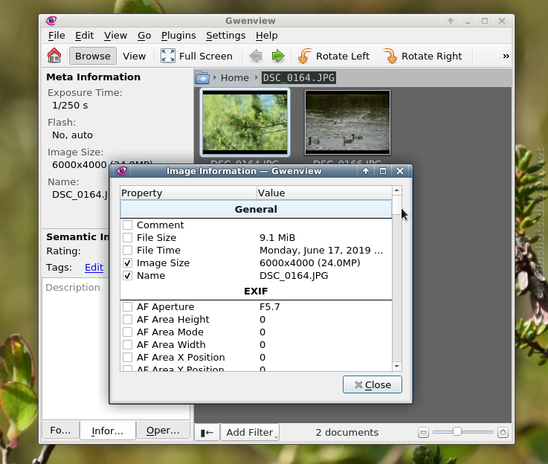Click the F5.7 aperture value
This screenshot has height=464, width=548.
(x=270, y=307)
